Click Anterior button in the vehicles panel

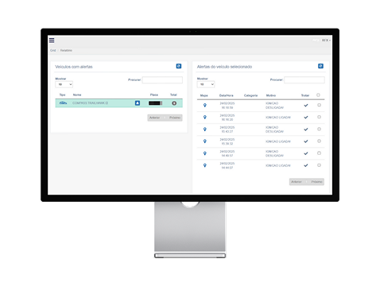coord(155,118)
